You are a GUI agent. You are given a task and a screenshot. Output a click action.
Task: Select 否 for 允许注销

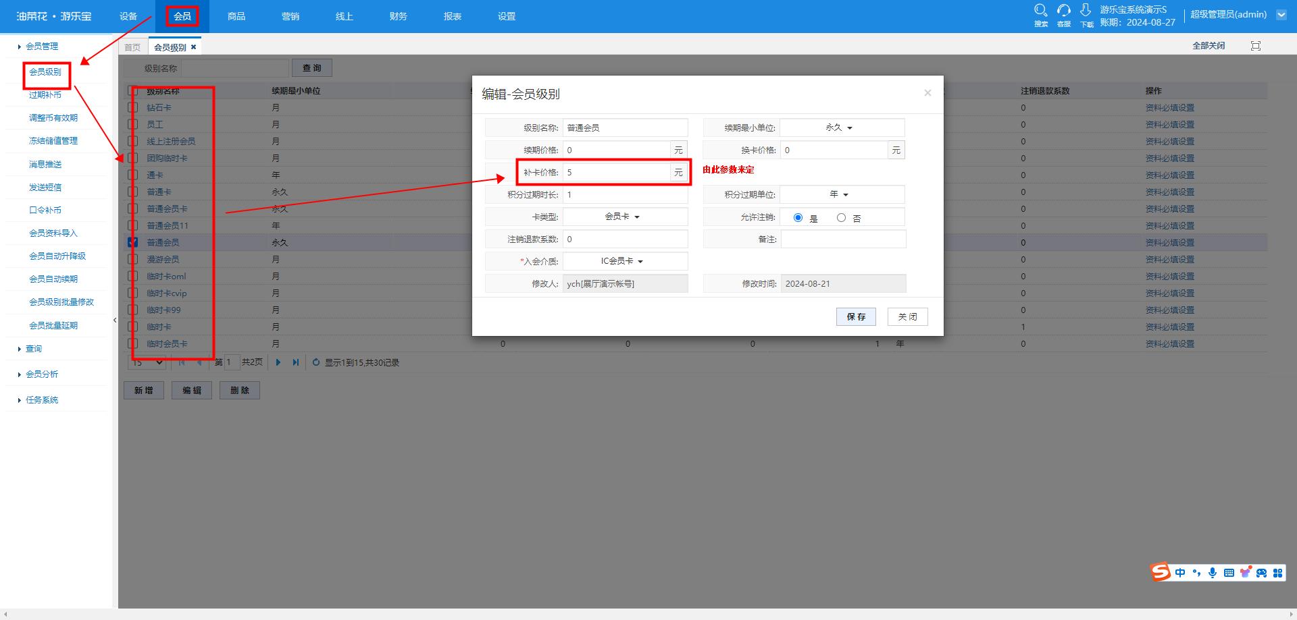click(841, 217)
